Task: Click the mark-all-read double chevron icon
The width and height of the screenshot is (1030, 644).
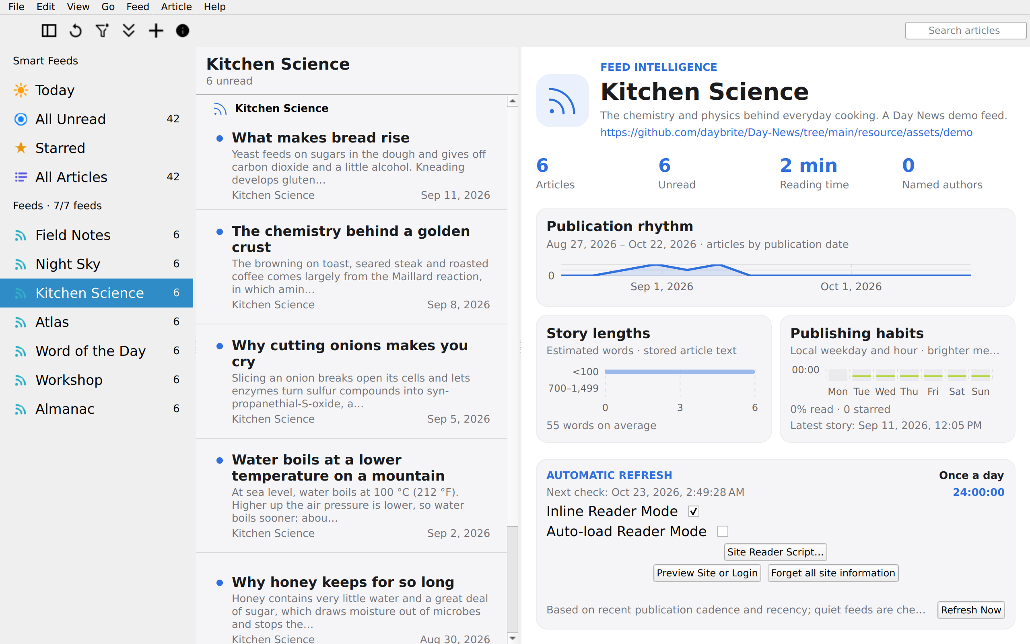Action: pos(129,31)
